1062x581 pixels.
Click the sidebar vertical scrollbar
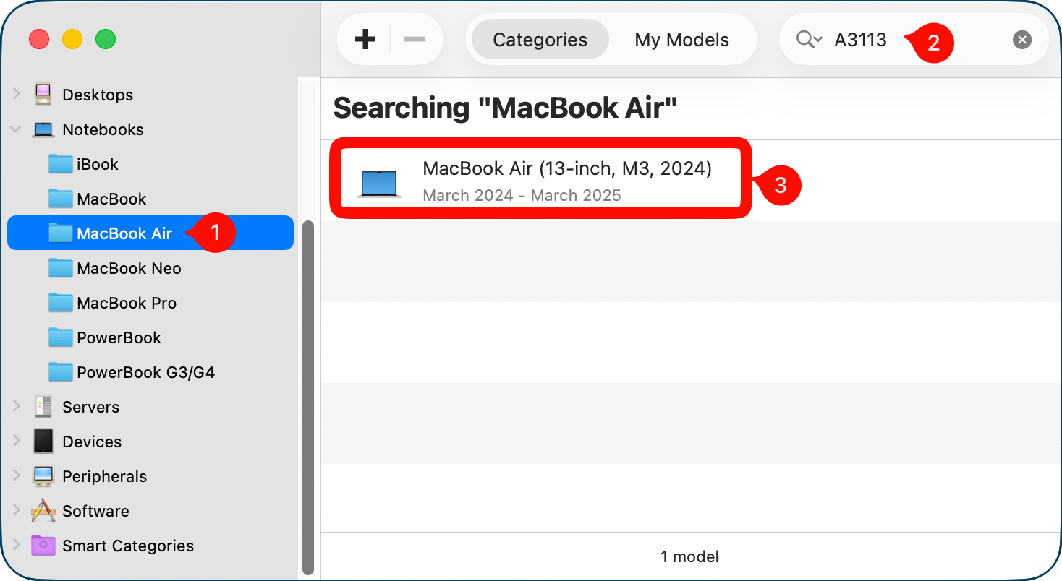pyautogui.click(x=308, y=397)
